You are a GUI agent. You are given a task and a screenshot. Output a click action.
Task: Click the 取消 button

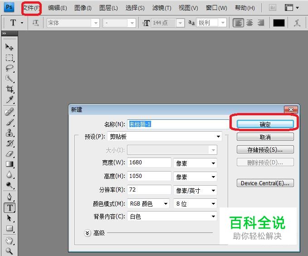pyautogui.click(x=265, y=137)
